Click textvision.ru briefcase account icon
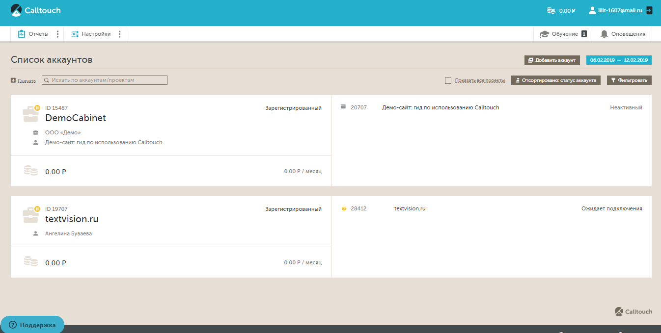661x333 pixels. pyautogui.click(x=30, y=215)
